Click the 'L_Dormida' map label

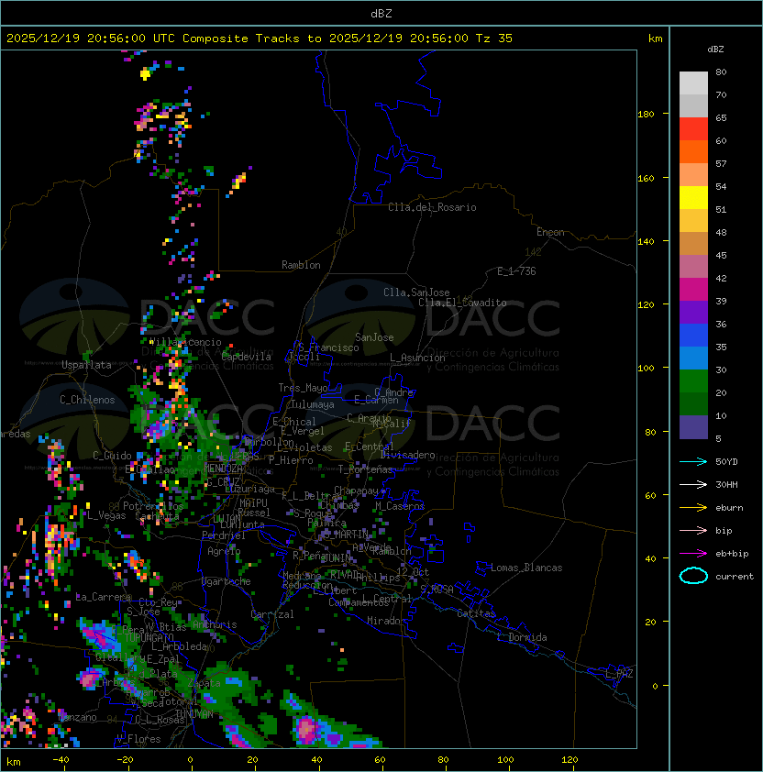(x=522, y=637)
